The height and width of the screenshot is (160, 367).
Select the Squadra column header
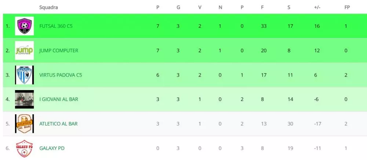tap(48, 7)
